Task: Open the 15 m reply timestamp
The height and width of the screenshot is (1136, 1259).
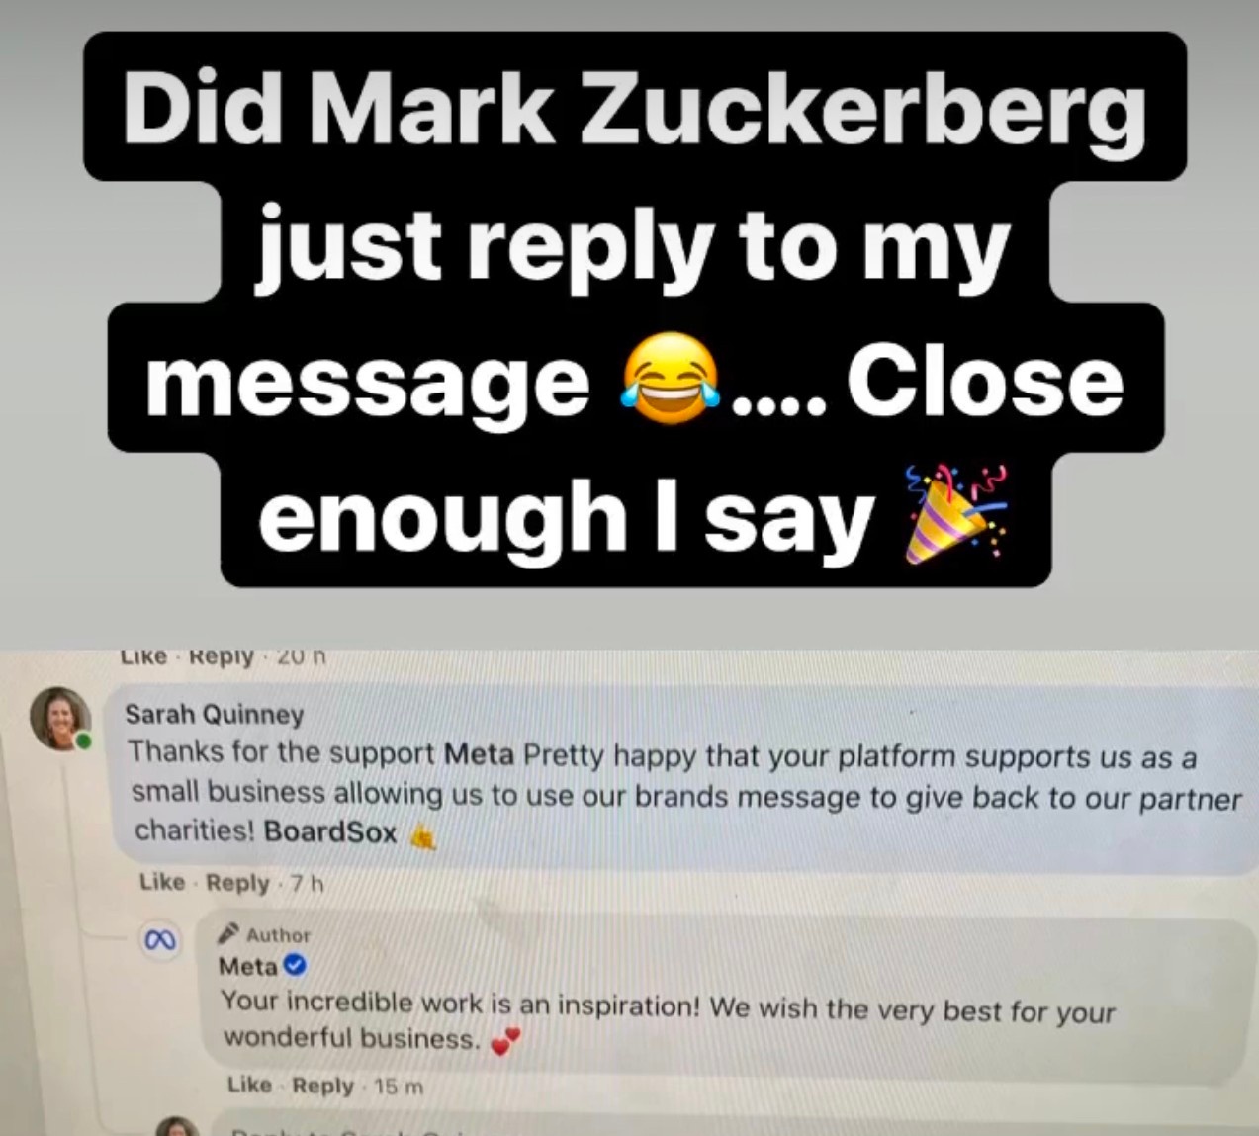Action: [400, 1087]
